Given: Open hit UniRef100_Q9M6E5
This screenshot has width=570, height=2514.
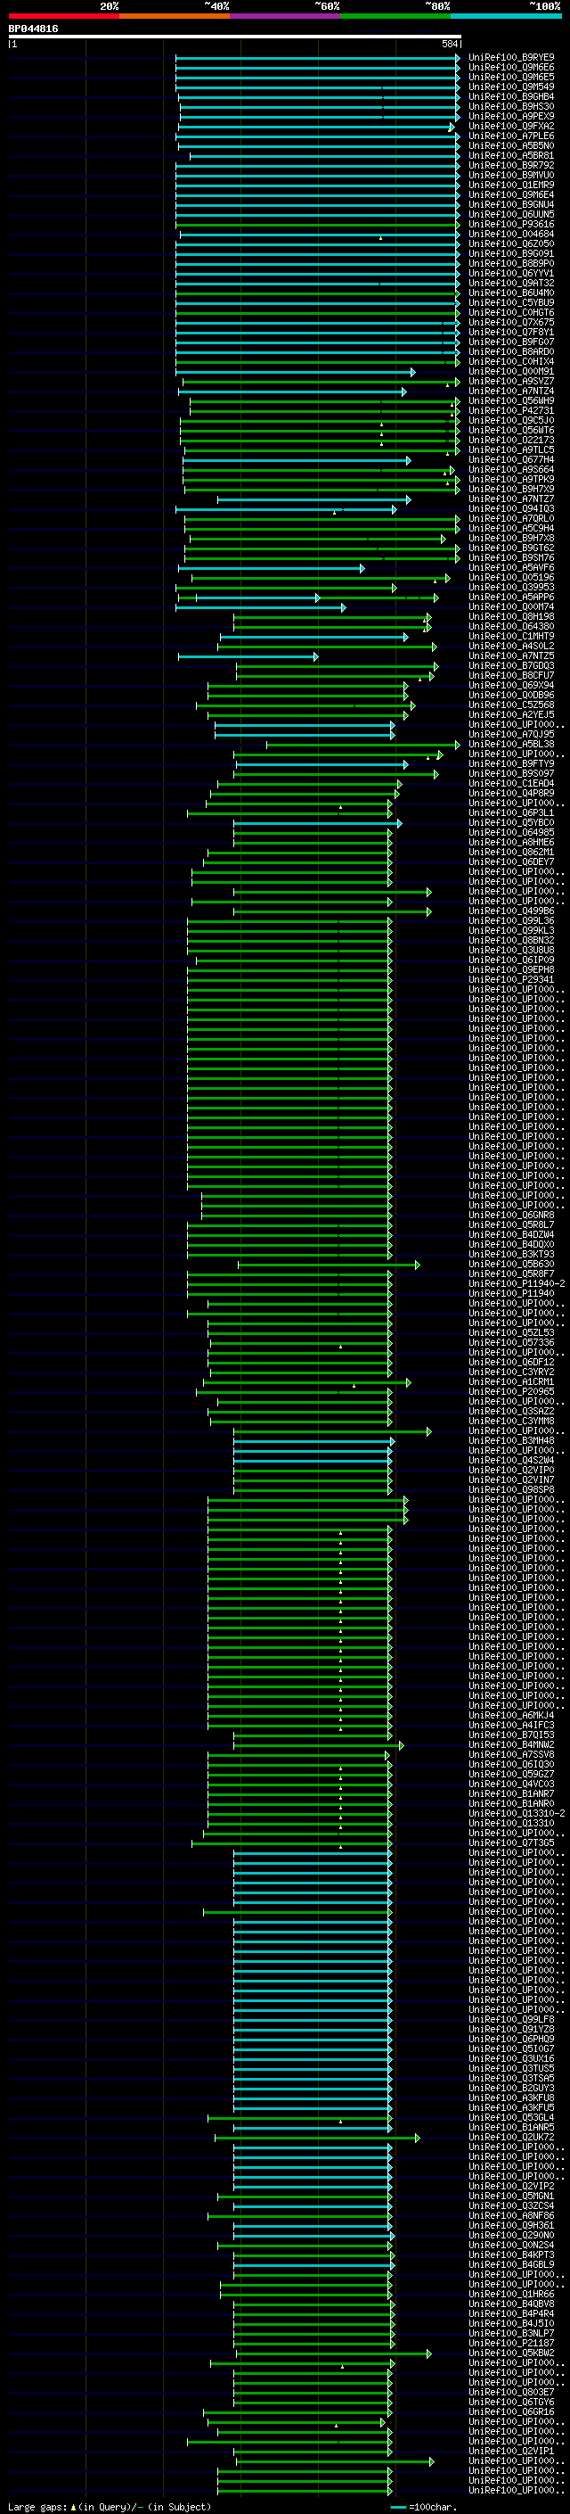Looking at the screenshot, I should tap(511, 77).
